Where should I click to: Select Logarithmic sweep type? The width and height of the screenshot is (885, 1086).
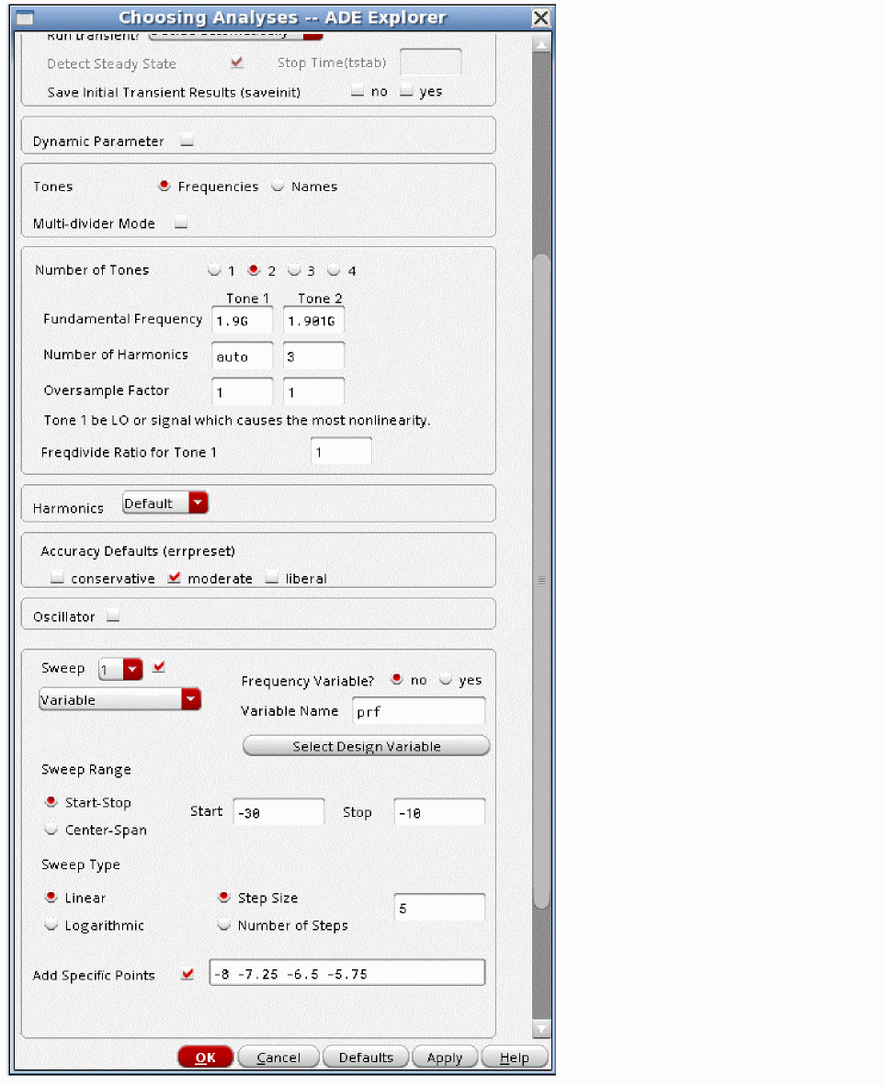pos(51,924)
